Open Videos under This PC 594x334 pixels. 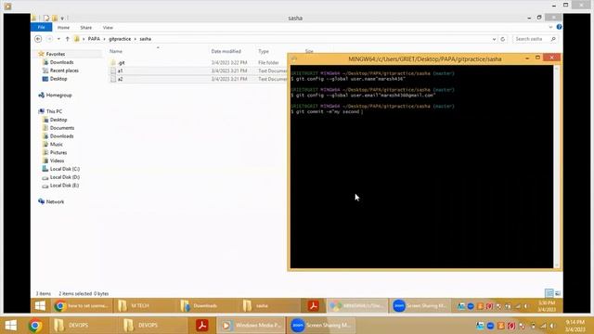[x=57, y=161]
